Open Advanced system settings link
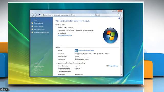Screen dimensions: 164x92 [41, 32]
